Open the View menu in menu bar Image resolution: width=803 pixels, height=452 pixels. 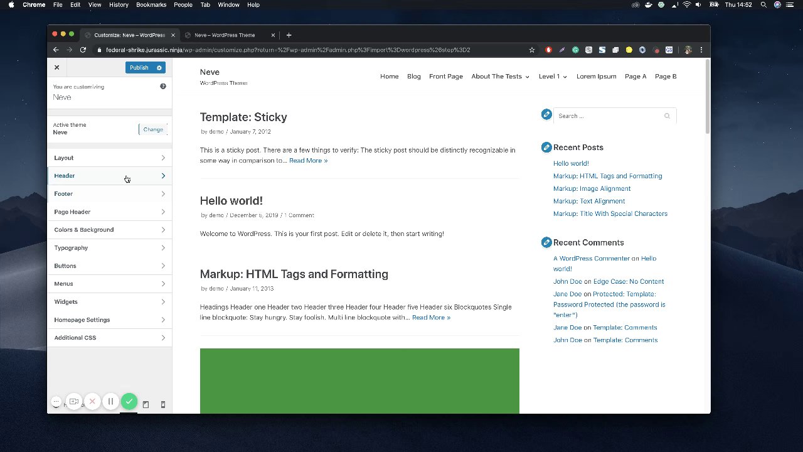pyautogui.click(x=95, y=5)
